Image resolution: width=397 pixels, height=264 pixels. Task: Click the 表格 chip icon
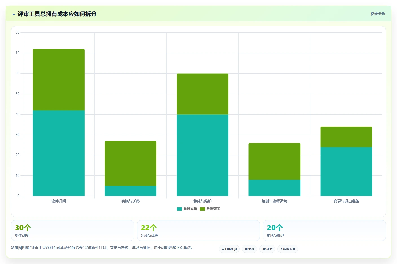(x=246, y=249)
